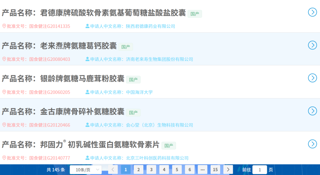Click applicant 陕西君德康药业有限公司
The width and height of the screenshot is (320, 175).
point(151,26)
